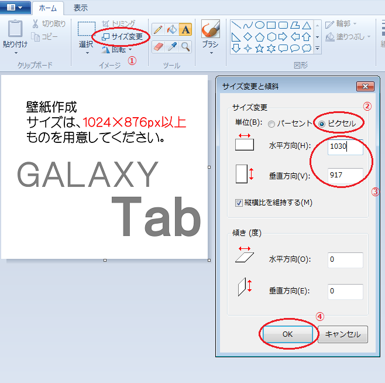Choose the Polygon shape
The height and width of the screenshot is (383, 385).
coord(295,25)
